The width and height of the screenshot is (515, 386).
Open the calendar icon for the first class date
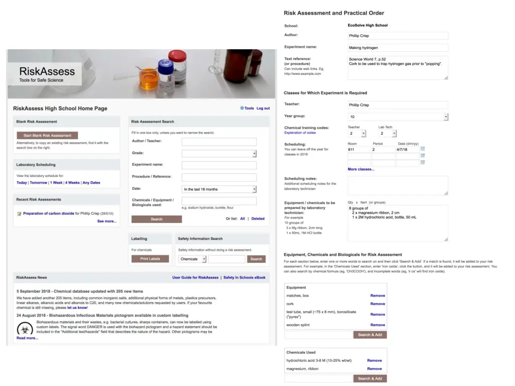click(x=422, y=149)
